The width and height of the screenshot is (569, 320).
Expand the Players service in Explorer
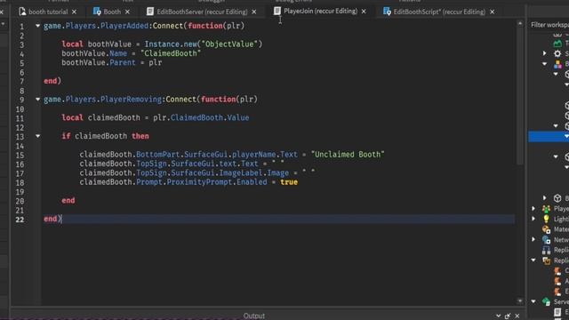[x=533, y=209]
